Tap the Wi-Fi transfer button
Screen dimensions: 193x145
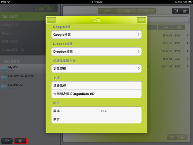coord(7,141)
